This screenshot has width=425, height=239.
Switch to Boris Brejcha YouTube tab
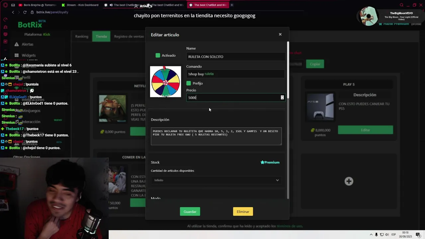pyautogui.click(x=38, y=5)
